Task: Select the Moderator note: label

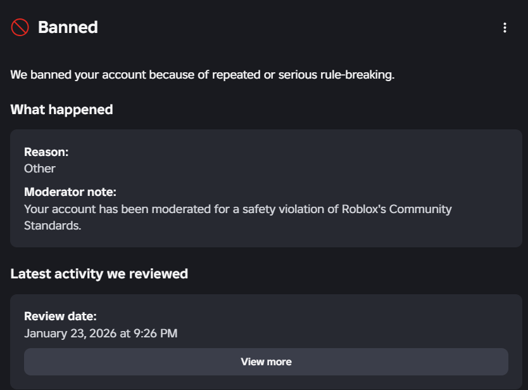Action: [70, 192]
